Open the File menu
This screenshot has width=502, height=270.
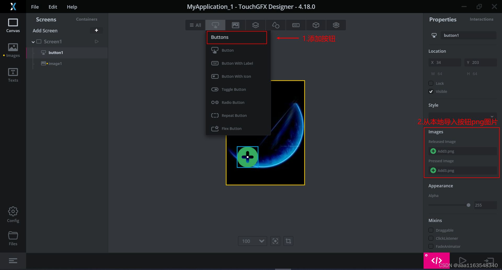(35, 7)
